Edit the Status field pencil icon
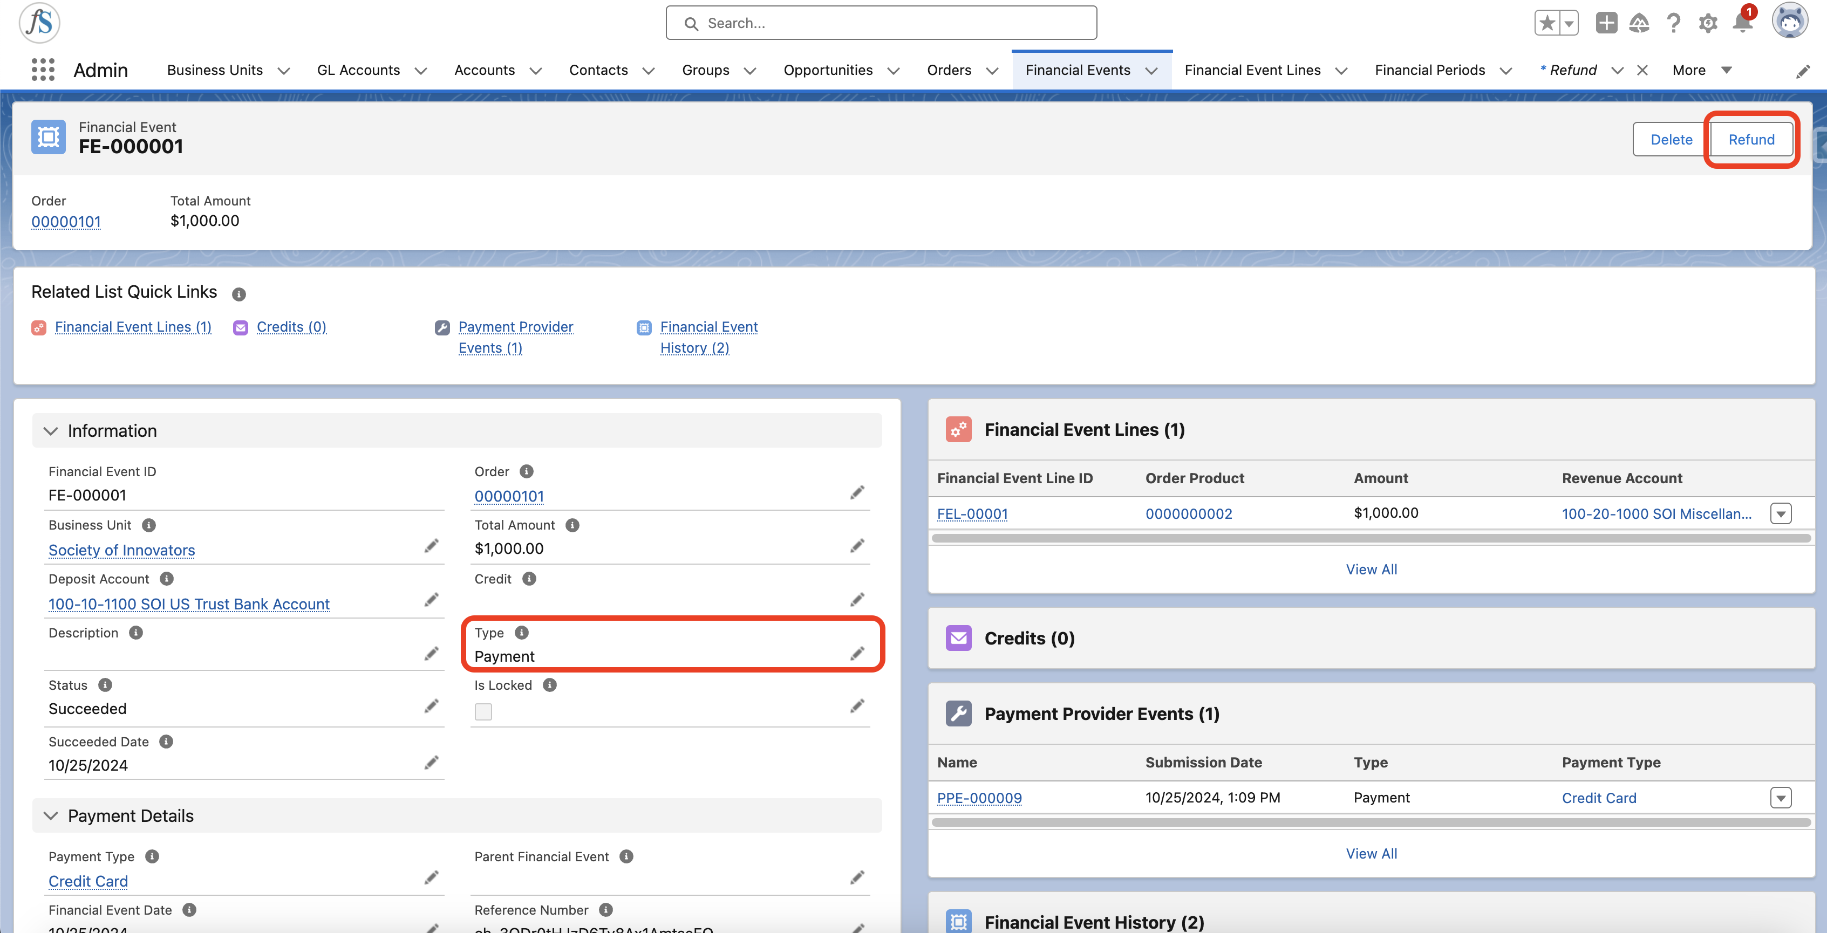The width and height of the screenshot is (1827, 933). 431,706
